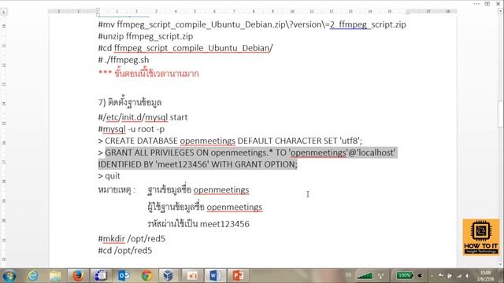504x283 pixels.
Task: Switch to Firefox in taskbar
Action: coord(78,276)
